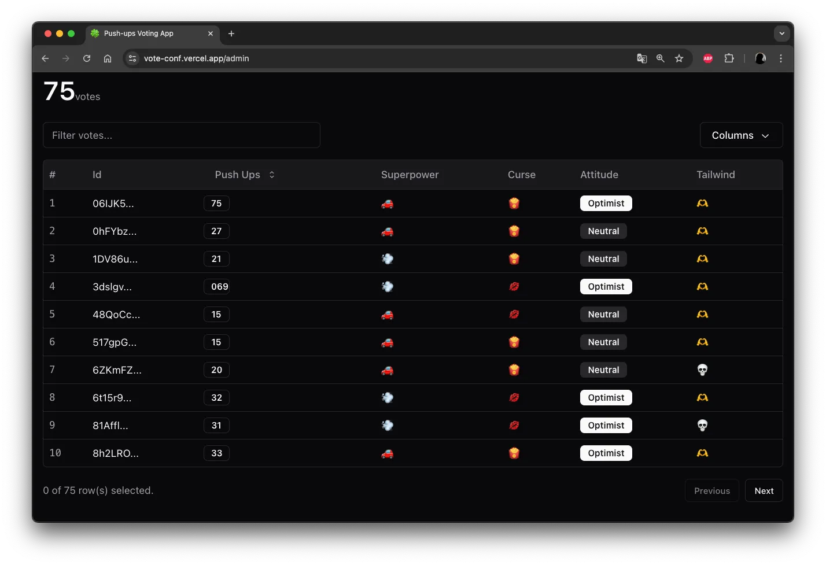Click the car Superpower emoji in row 1
The height and width of the screenshot is (565, 826).
[387, 204]
